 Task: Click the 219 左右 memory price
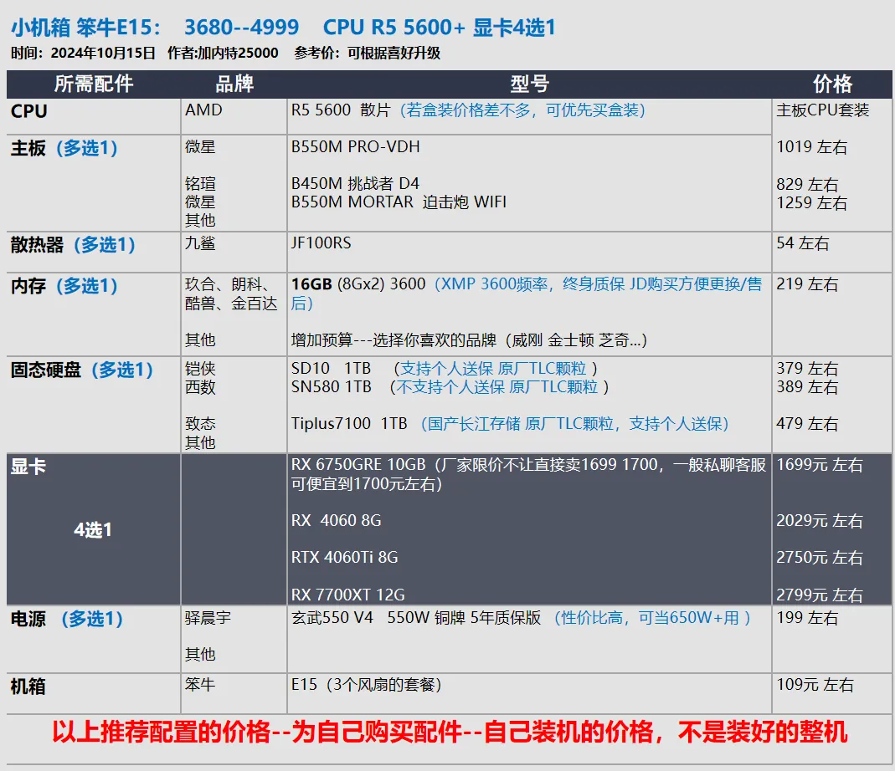807,284
